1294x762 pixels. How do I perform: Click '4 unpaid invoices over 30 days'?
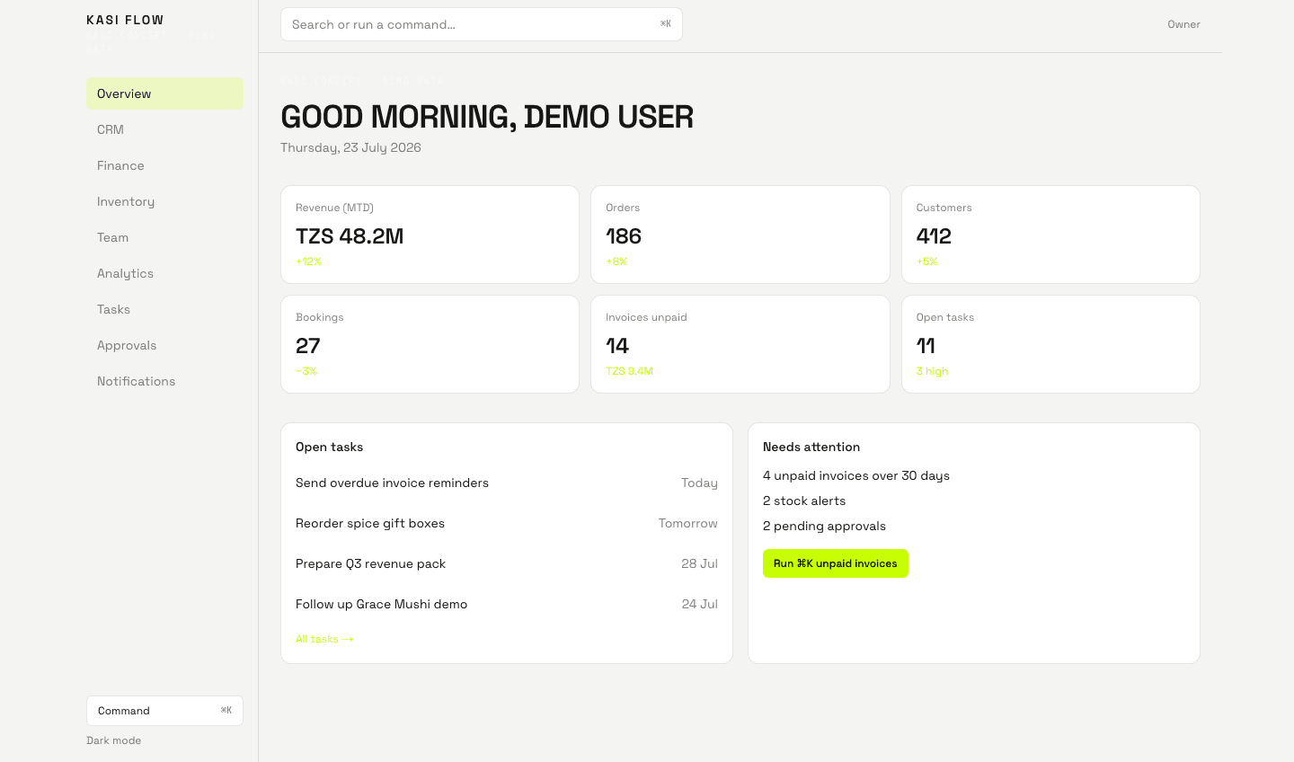pos(856,475)
